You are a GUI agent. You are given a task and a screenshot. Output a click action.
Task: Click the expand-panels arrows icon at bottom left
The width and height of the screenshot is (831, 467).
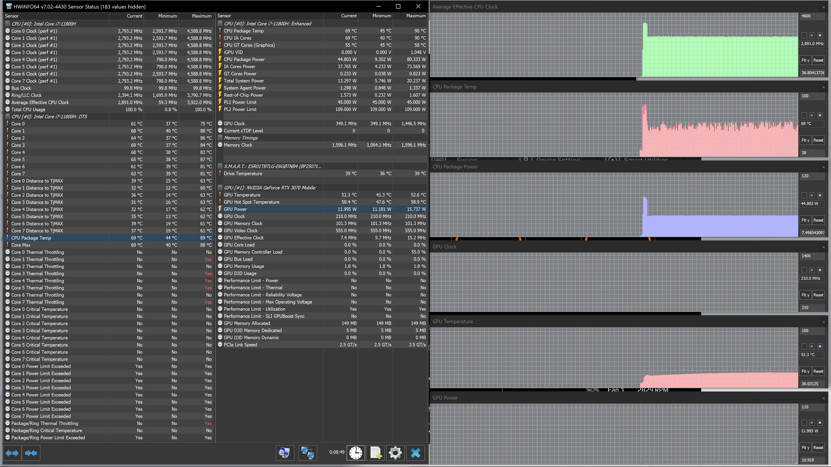[x=12, y=453]
